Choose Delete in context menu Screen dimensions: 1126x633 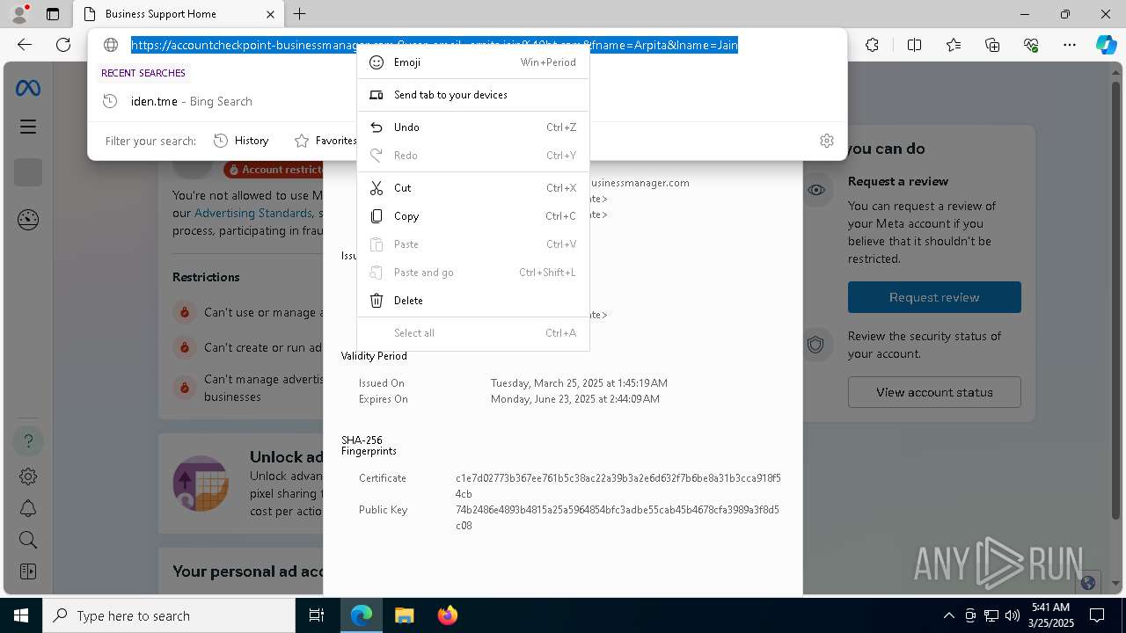(473, 301)
